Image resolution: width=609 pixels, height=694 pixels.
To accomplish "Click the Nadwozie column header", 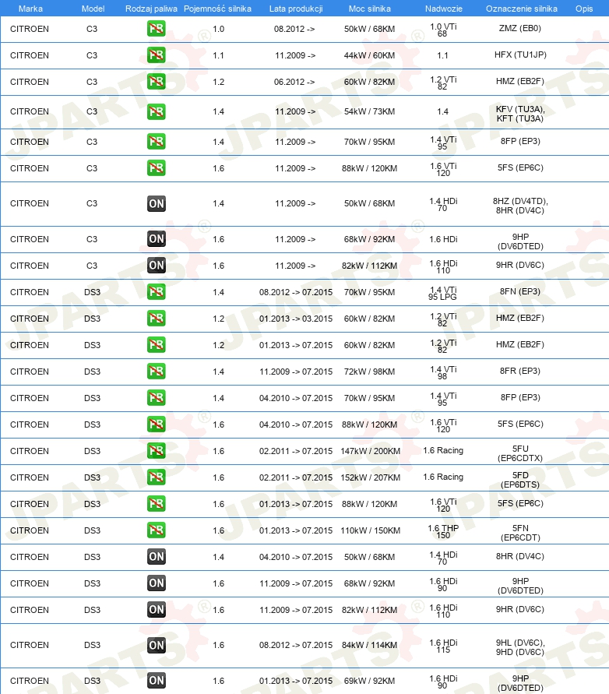I will (x=443, y=9).
